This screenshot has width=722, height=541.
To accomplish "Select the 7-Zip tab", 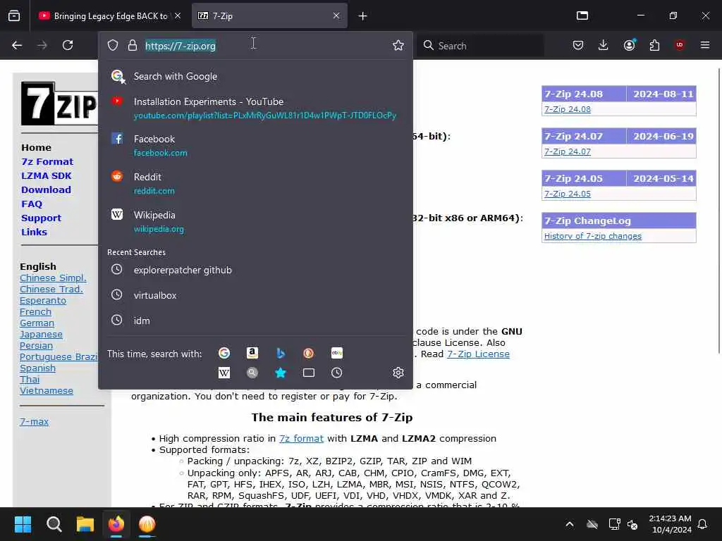I will click(269, 15).
